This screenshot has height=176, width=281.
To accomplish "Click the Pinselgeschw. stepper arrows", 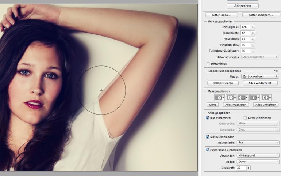I will click(253, 45).
